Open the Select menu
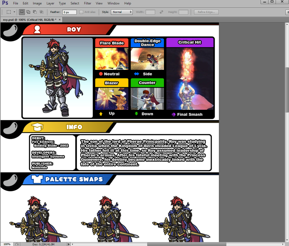 pyautogui.click(x=75, y=3)
